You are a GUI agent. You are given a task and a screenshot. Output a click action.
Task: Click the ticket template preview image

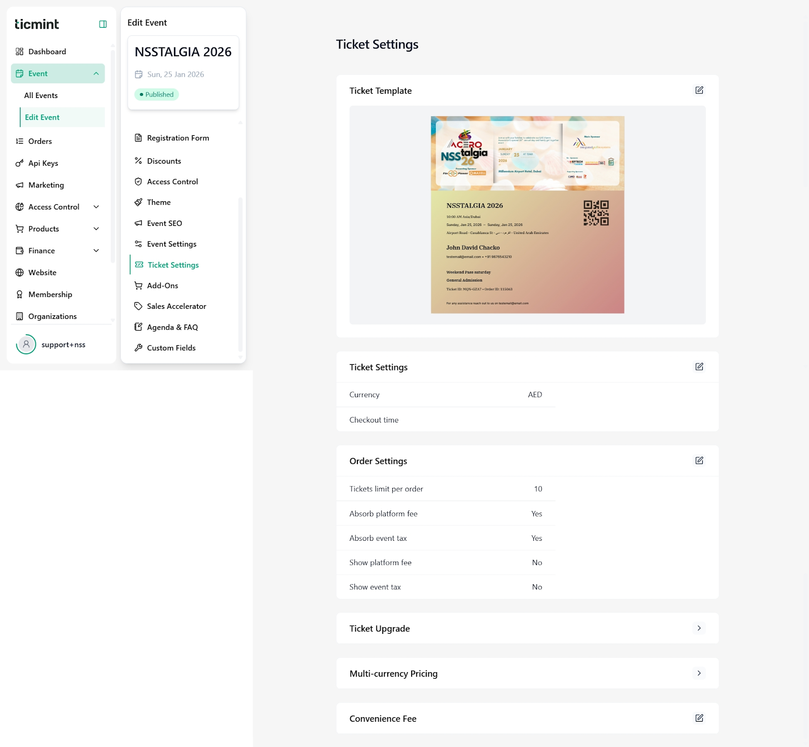click(x=527, y=215)
